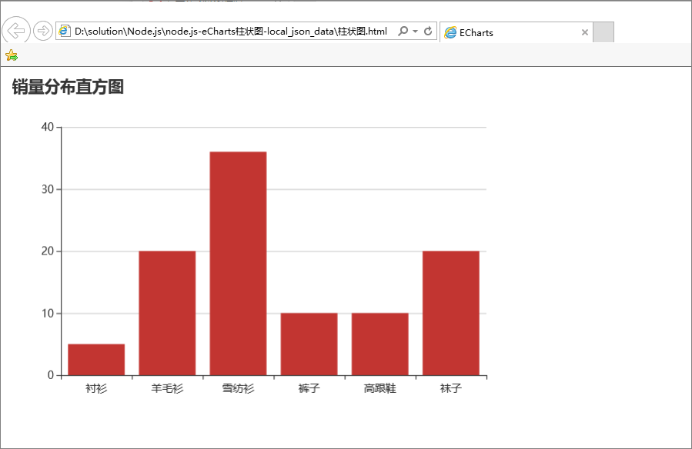Click the page icon in address bar
This screenshot has width=692, height=449.
click(x=65, y=31)
